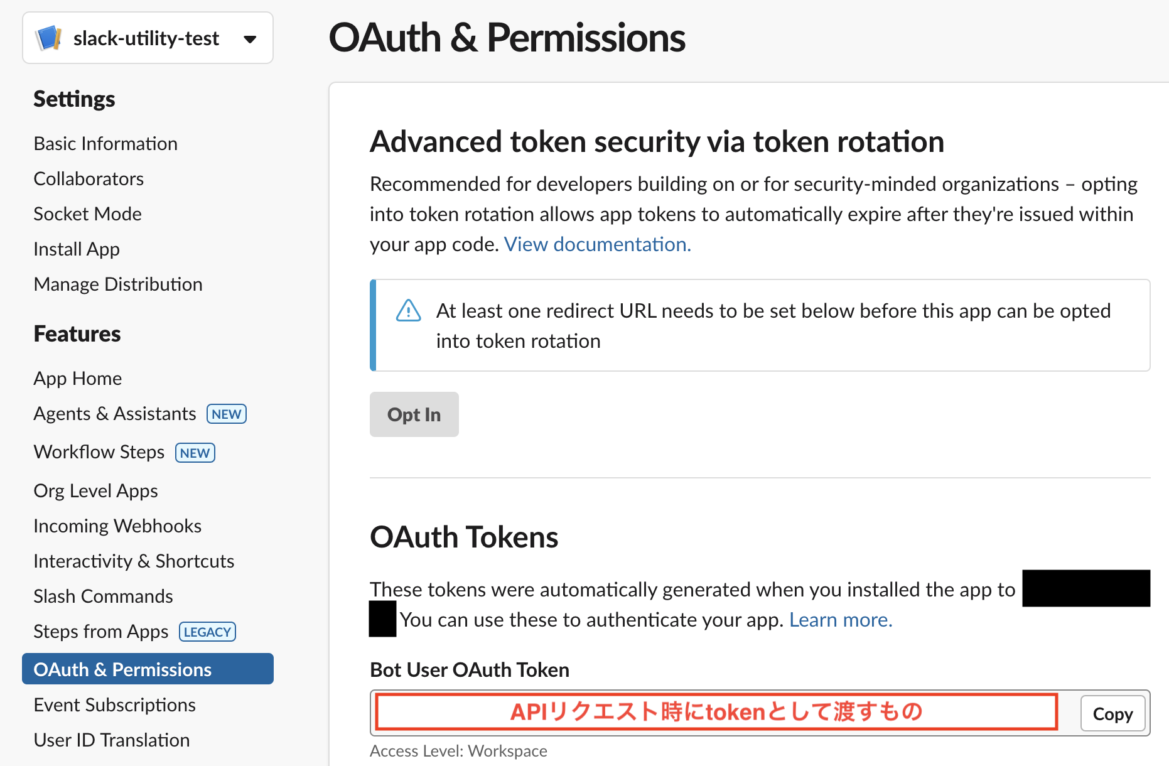The width and height of the screenshot is (1169, 766).
Task: Expand the Agents & Assistants NEW item
Action: [114, 413]
